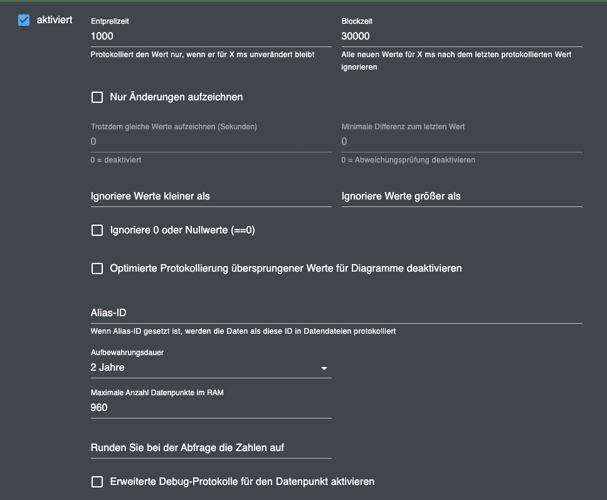The width and height of the screenshot is (607, 500).
Task: Tick Ignoriere 0 oder Nullwerte checkbox
Action: [97, 230]
